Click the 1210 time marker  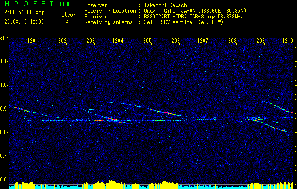coord(288,40)
